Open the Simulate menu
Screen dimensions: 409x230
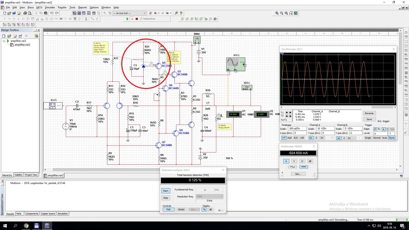[x=50, y=7]
